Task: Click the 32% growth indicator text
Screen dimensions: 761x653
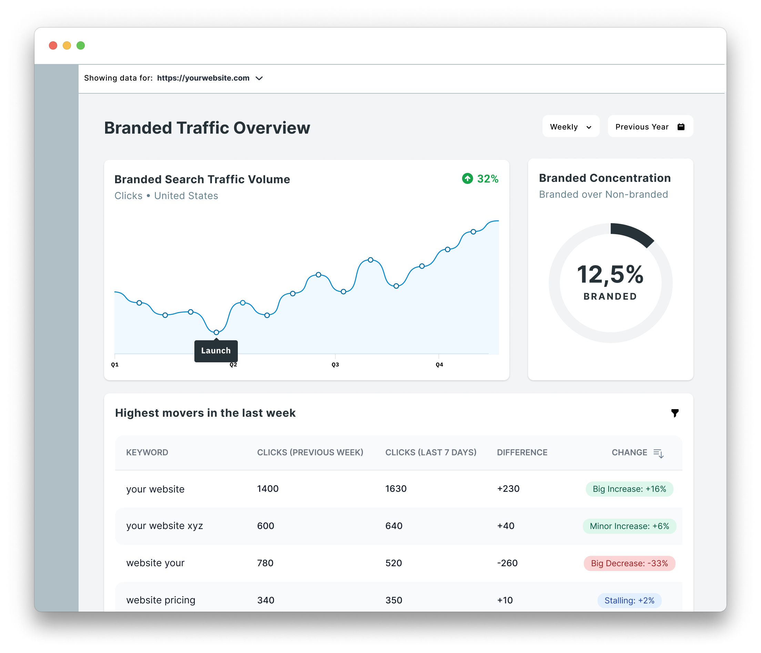Action: pyautogui.click(x=487, y=179)
